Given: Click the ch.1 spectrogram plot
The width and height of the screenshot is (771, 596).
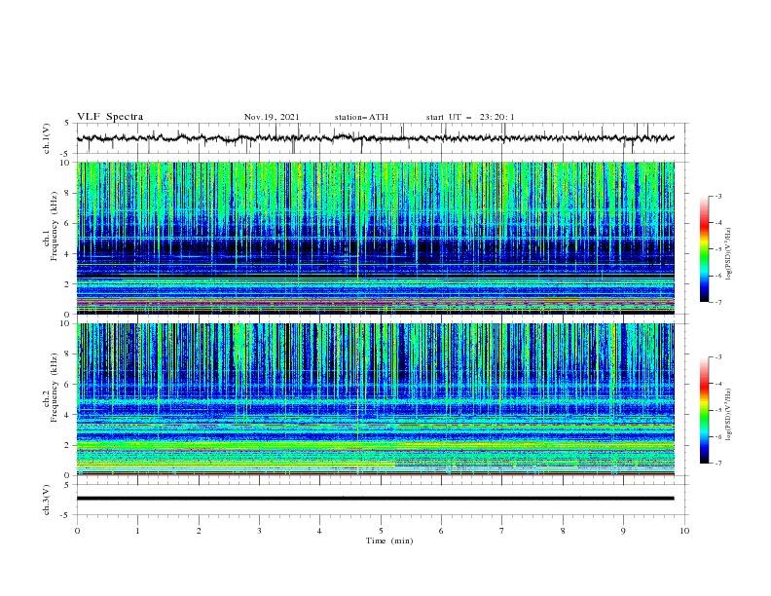Looking at the screenshot, I should 376,238.
